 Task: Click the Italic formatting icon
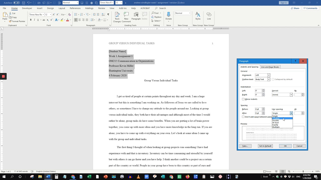coord(34,20)
